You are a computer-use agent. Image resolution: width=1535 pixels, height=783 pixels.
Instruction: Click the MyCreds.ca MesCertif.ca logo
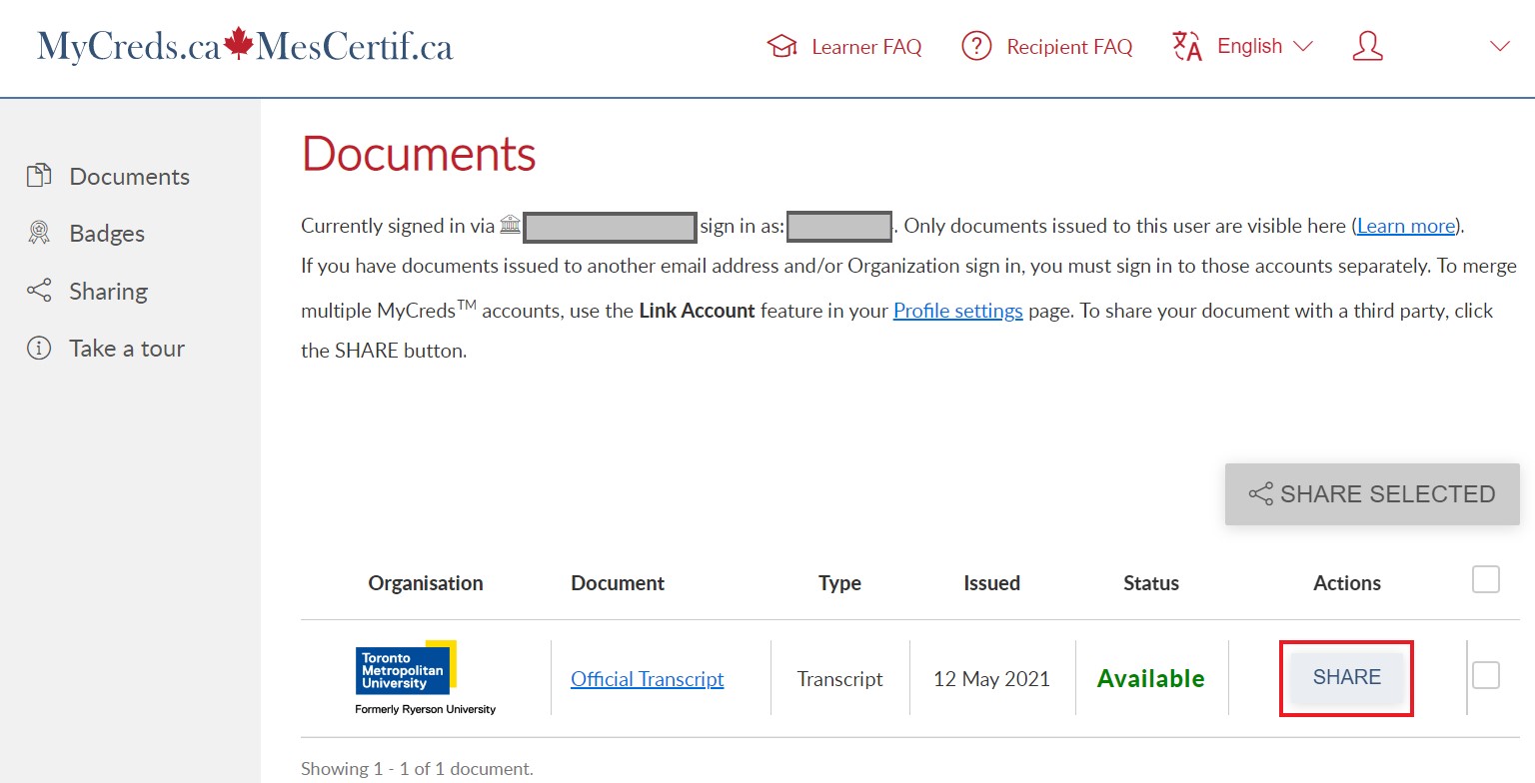(x=245, y=47)
